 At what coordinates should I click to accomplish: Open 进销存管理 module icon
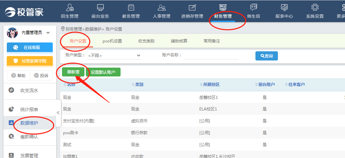tap(192, 7)
